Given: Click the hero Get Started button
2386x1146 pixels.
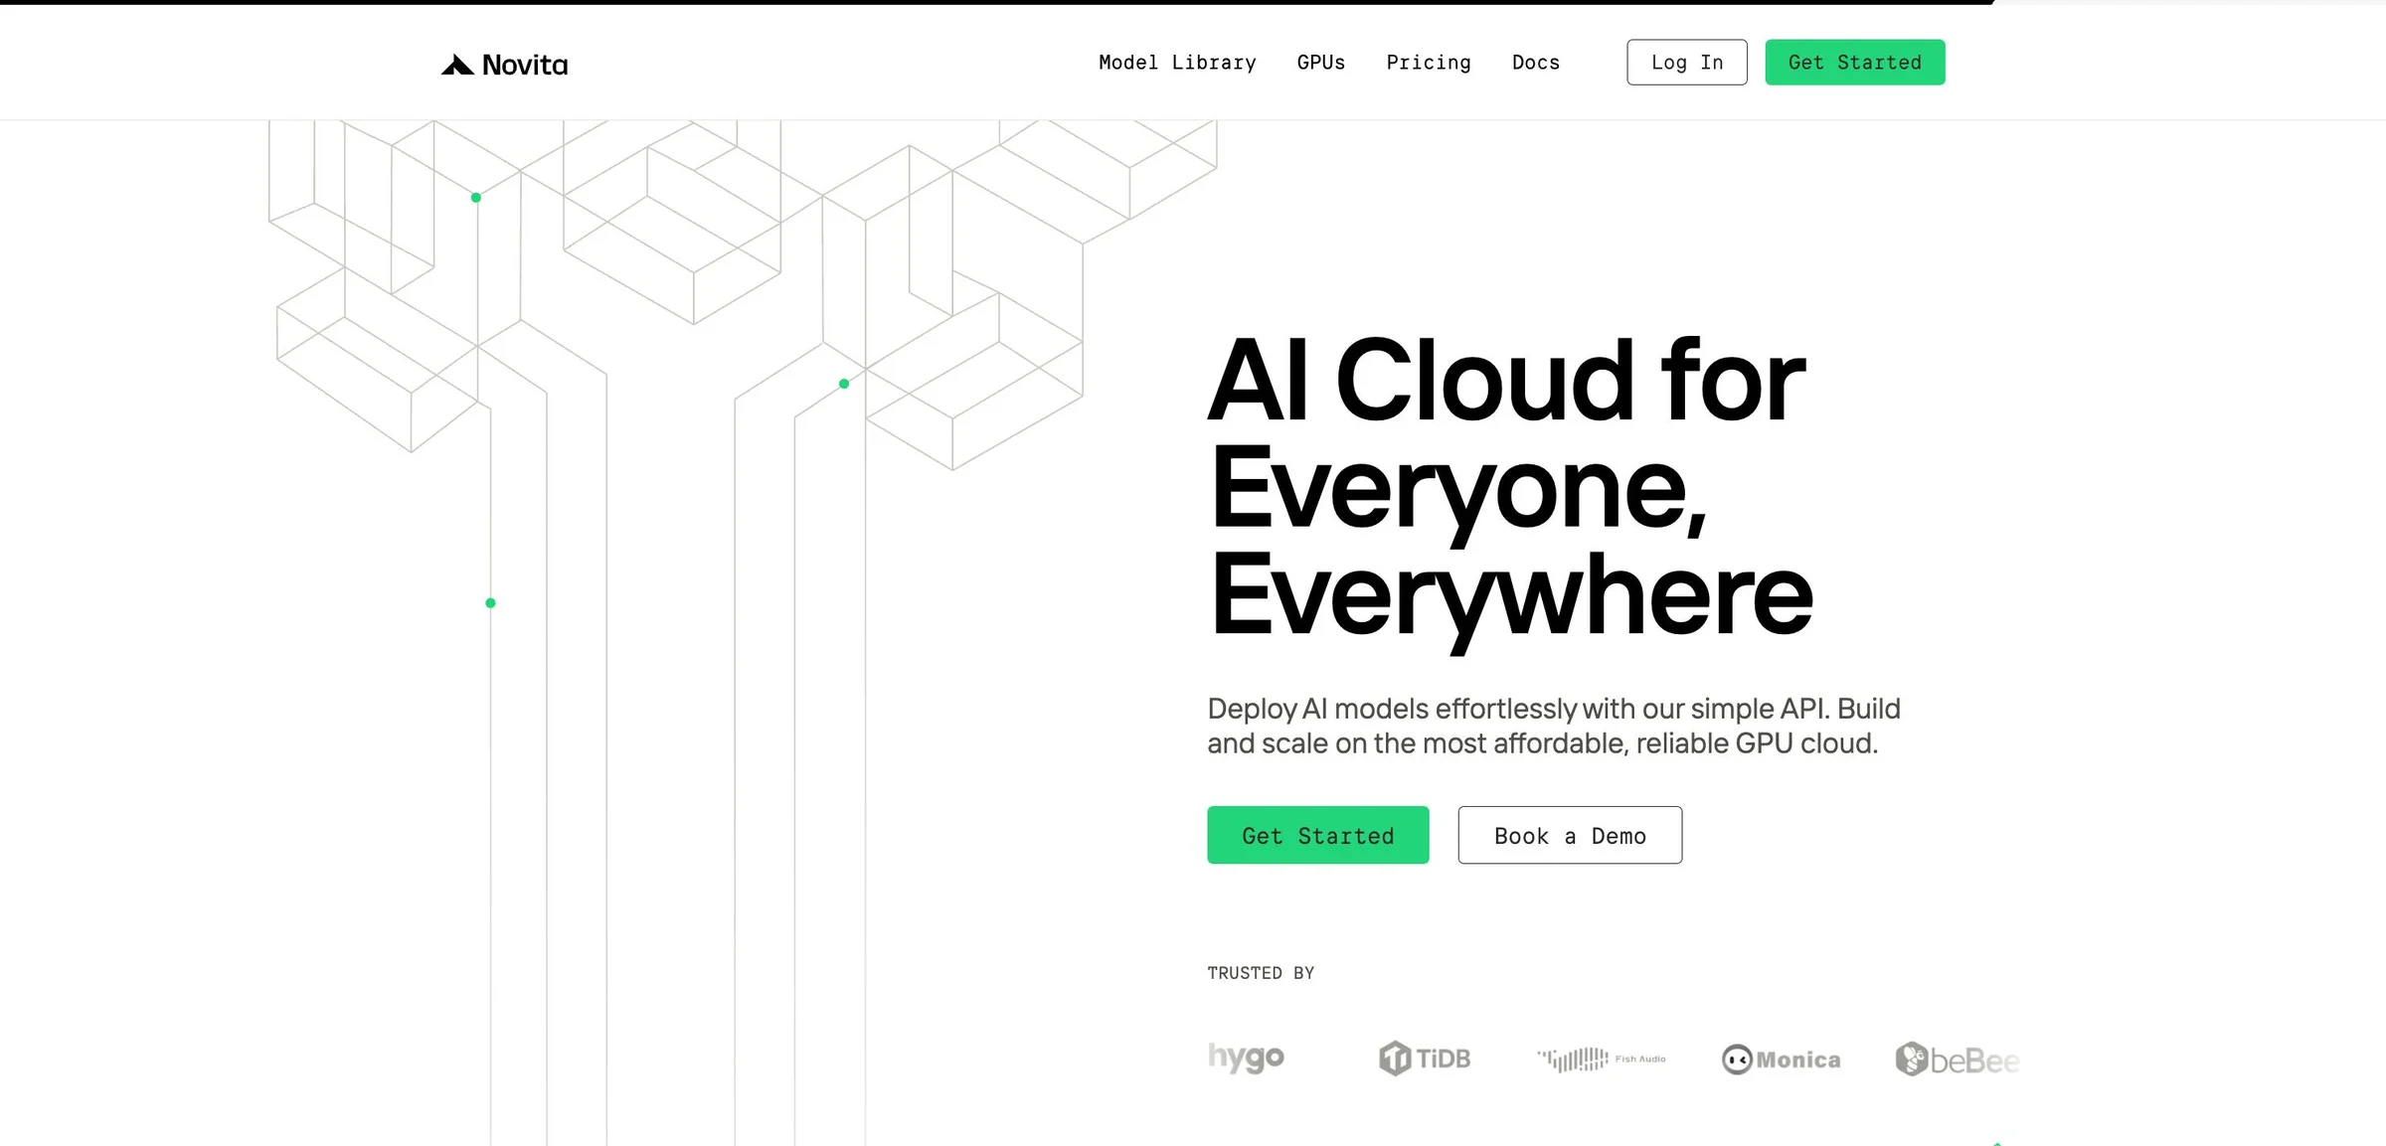Looking at the screenshot, I should (1317, 835).
